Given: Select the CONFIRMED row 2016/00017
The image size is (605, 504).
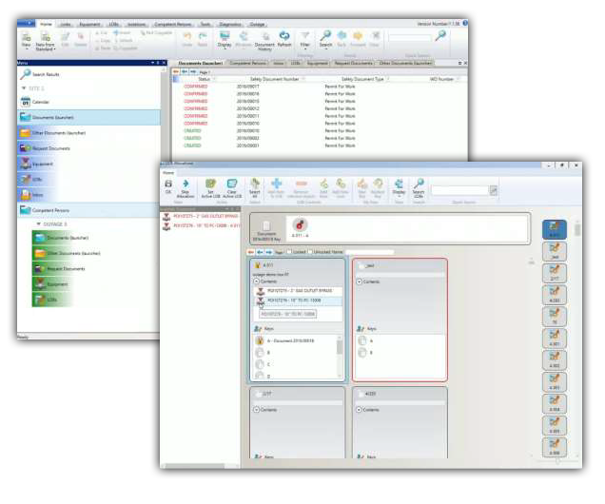Looking at the screenshot, I should [x=319, y=87].
